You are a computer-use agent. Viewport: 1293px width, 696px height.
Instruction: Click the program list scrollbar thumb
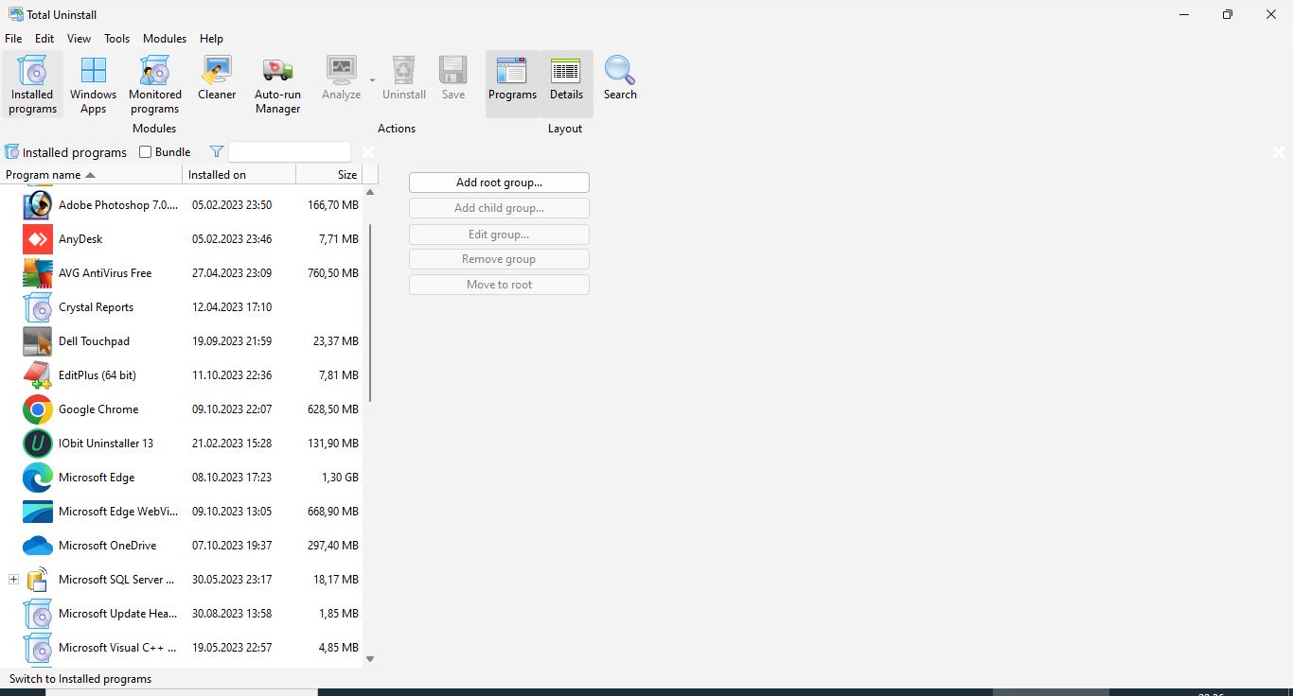[370, 313]
